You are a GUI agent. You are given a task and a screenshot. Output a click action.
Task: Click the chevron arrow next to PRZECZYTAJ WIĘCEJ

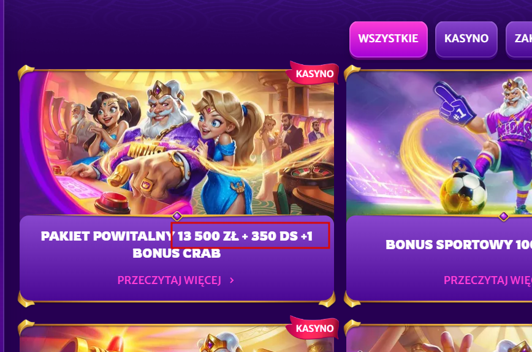232,280
